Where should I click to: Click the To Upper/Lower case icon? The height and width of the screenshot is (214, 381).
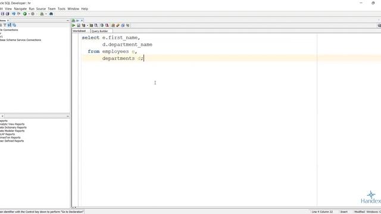click(128, 25)
